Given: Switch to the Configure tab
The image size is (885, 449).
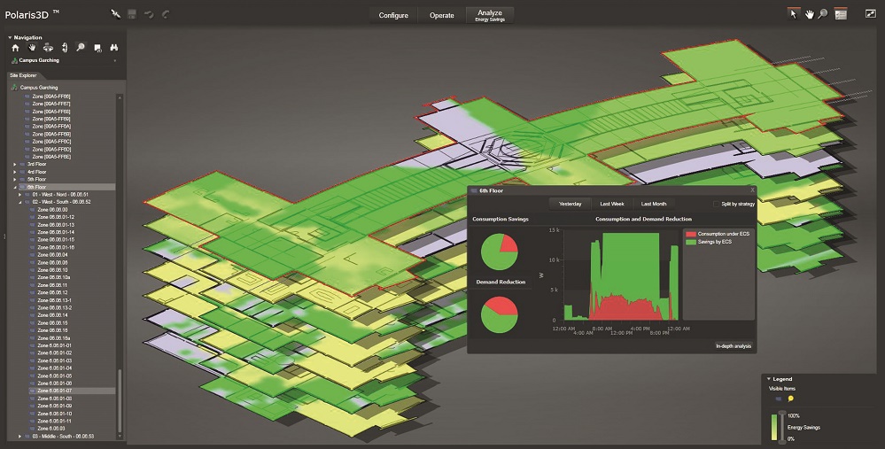Looking at the screenshot, I should tap(393, 16).
